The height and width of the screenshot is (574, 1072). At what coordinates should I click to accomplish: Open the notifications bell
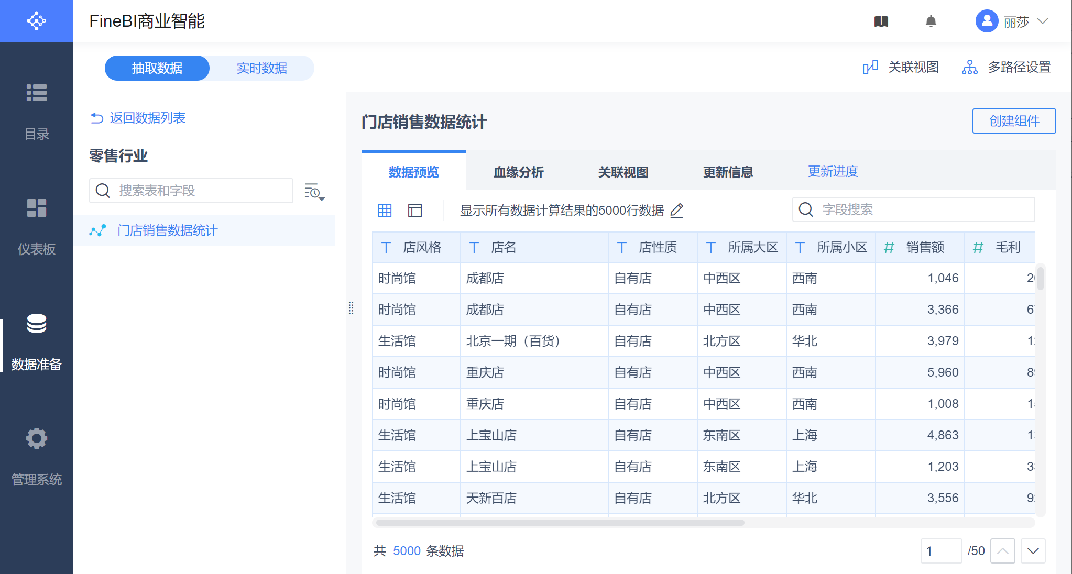pos(931,21)
